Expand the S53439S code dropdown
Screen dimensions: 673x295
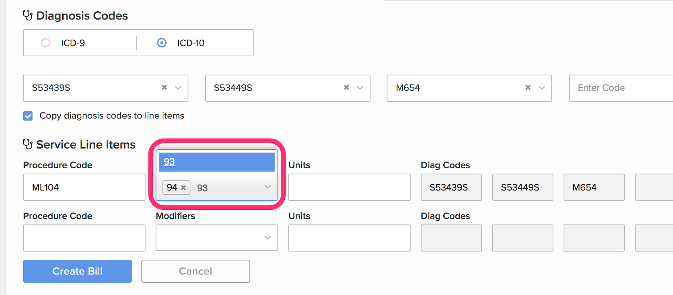click(x=178, y=88)
